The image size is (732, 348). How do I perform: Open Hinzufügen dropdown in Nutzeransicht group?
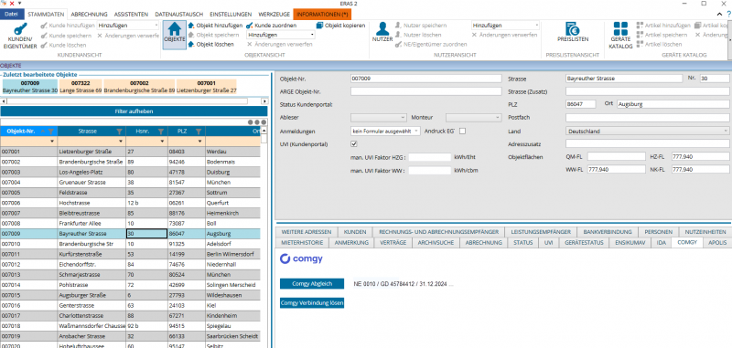536,26
